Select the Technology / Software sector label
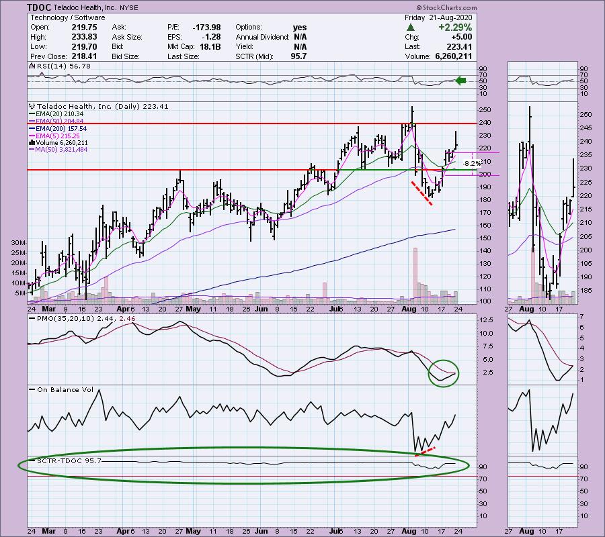This screenshot has width=605, height=537. pyautogui.click(x=68, y=17)
